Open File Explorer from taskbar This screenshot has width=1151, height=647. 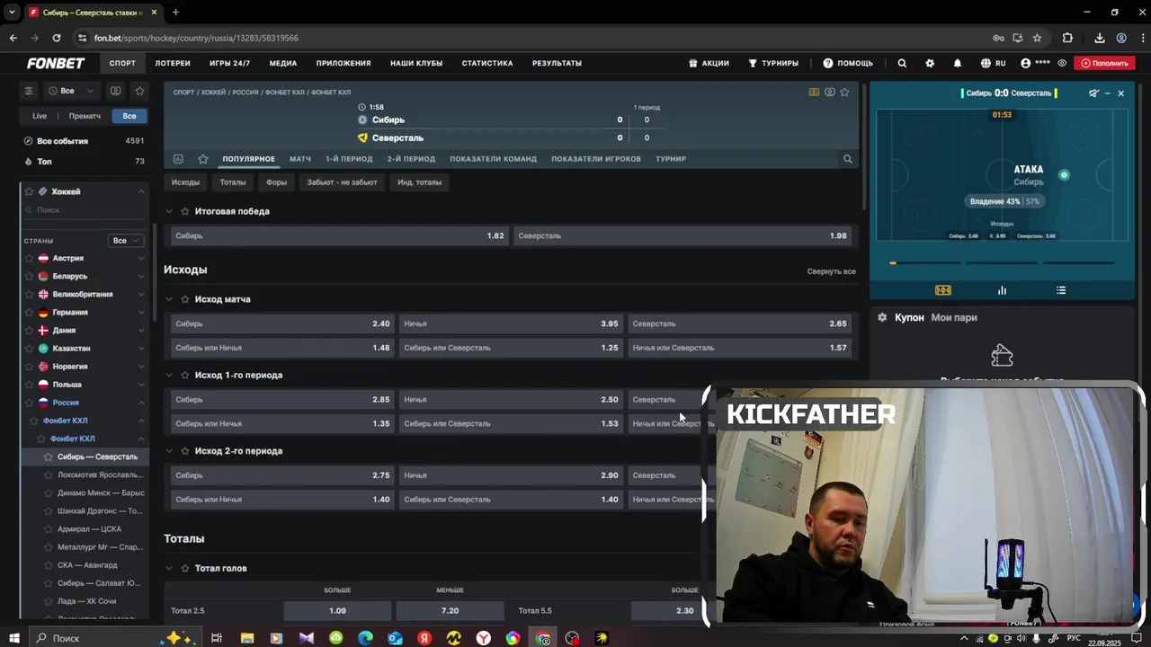pos(246,638)
